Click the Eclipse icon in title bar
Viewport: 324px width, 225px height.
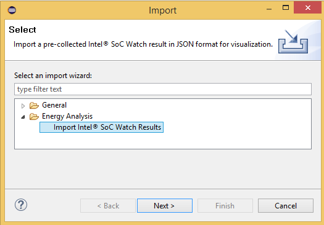coord(12,10)
